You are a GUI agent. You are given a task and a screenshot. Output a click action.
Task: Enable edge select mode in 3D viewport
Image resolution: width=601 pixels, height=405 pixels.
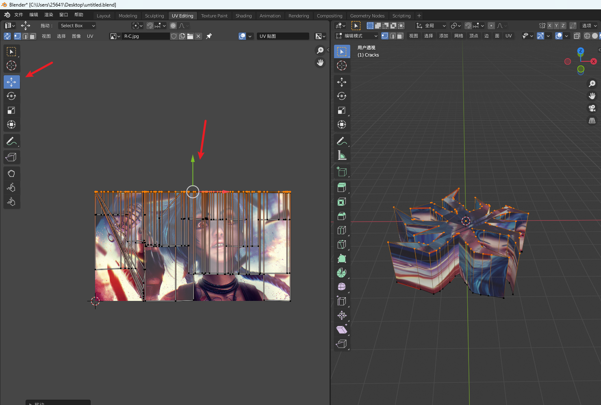(x=393, y=36)
